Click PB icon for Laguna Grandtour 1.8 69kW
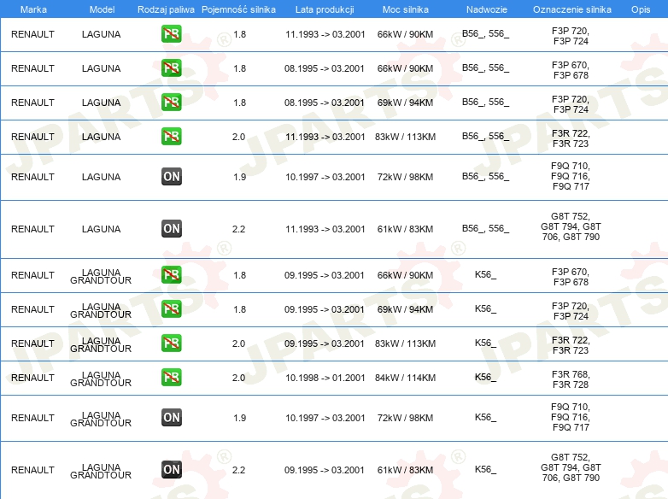 pos(171,309)
